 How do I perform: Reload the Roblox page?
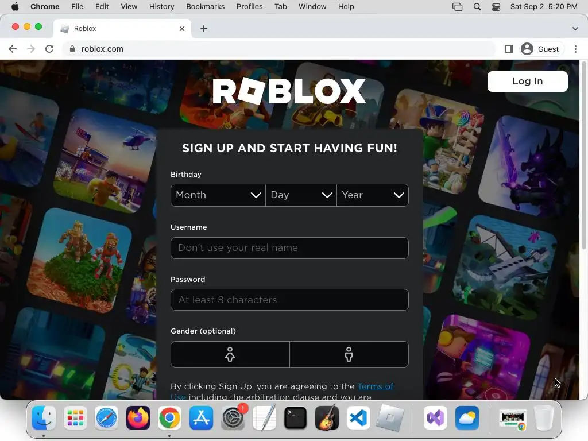point(49,49)
